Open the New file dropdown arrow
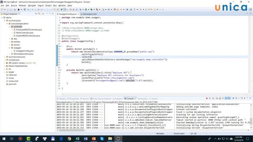 5,9
